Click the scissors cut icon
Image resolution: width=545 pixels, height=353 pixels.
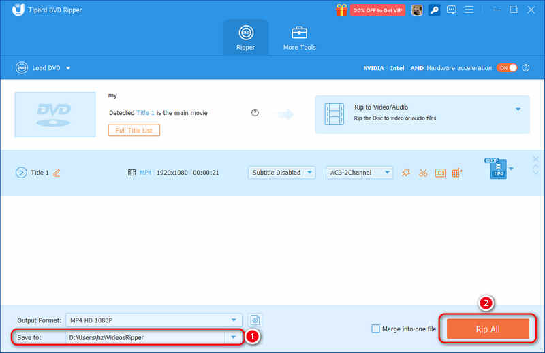coord(423,173)
